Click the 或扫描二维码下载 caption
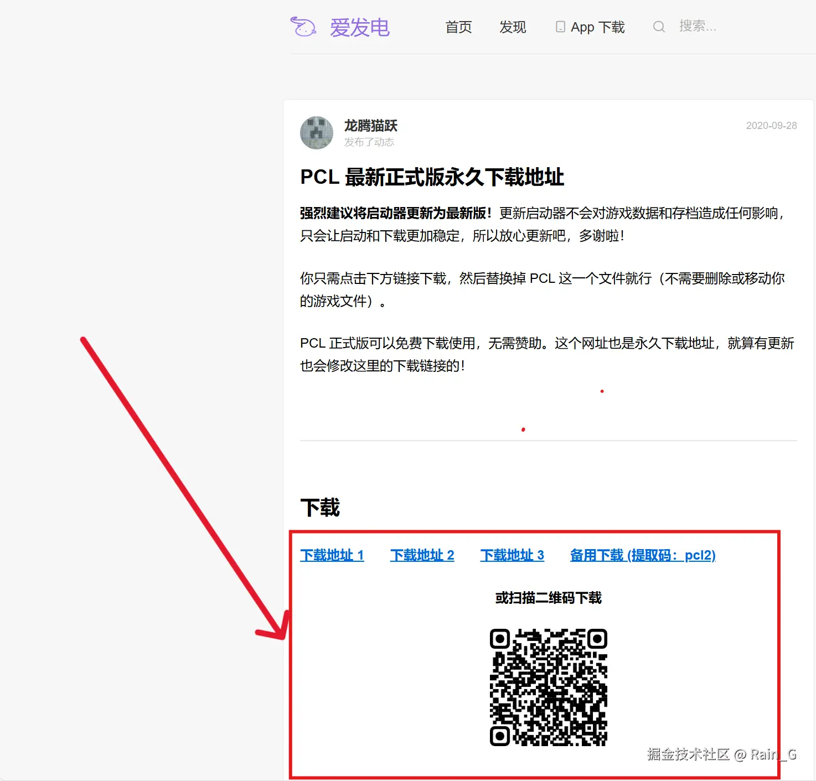Image resolution: width=816 pixels, height=781 pixels. click(x=549, y=598)
